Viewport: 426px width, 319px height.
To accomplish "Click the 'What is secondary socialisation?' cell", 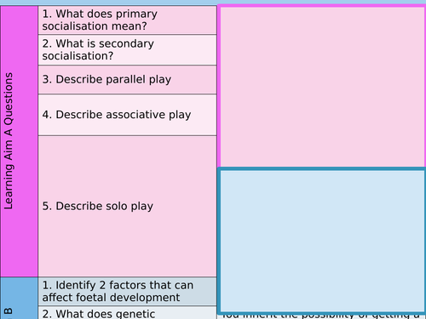I will tap(127, 50).
